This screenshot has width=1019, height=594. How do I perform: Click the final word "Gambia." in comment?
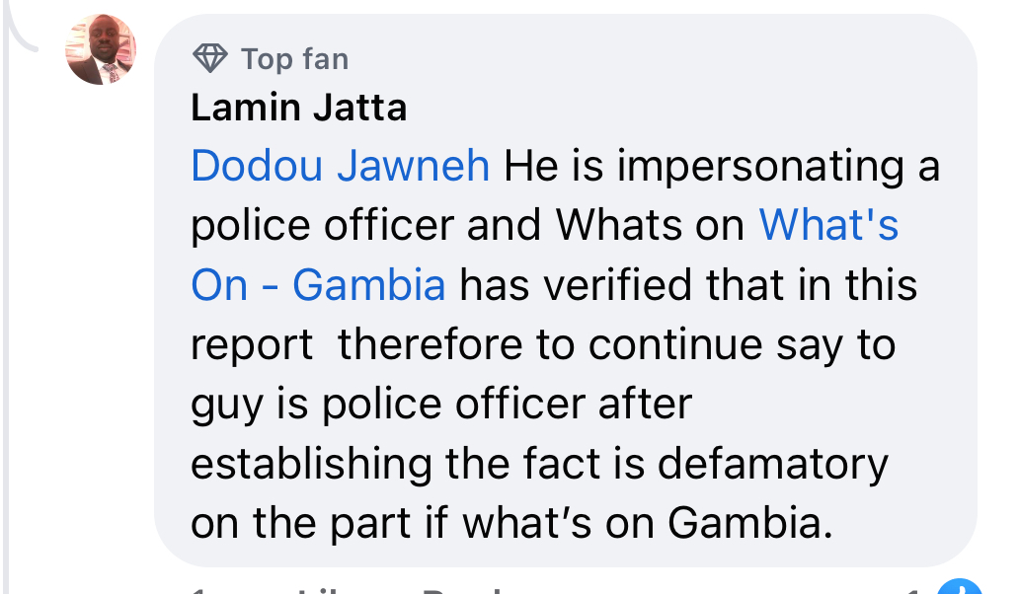pyautogui.click(x=750, y=523)
